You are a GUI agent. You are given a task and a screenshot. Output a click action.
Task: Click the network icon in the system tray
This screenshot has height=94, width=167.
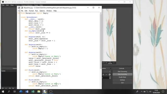147,92
